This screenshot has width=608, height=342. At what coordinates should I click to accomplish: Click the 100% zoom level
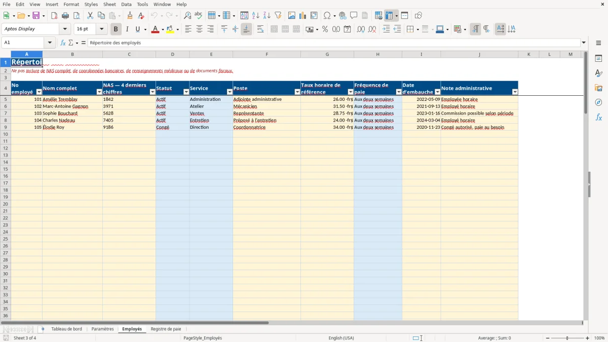click(x=599, y=338)
